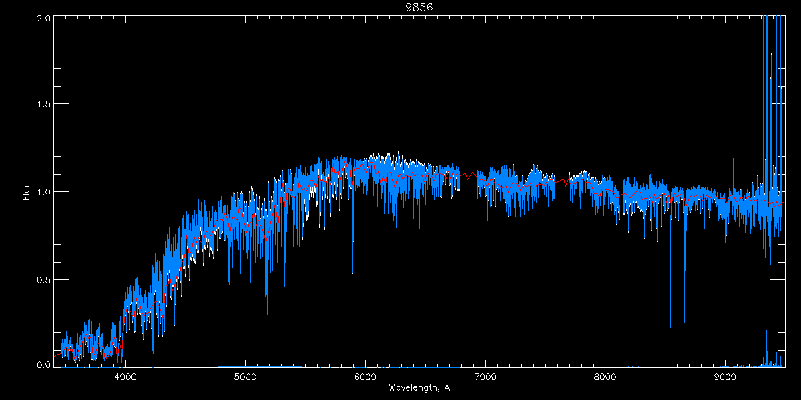Select the 7000 x-axis tick label

pyautogui.click(x=485, y=377)
